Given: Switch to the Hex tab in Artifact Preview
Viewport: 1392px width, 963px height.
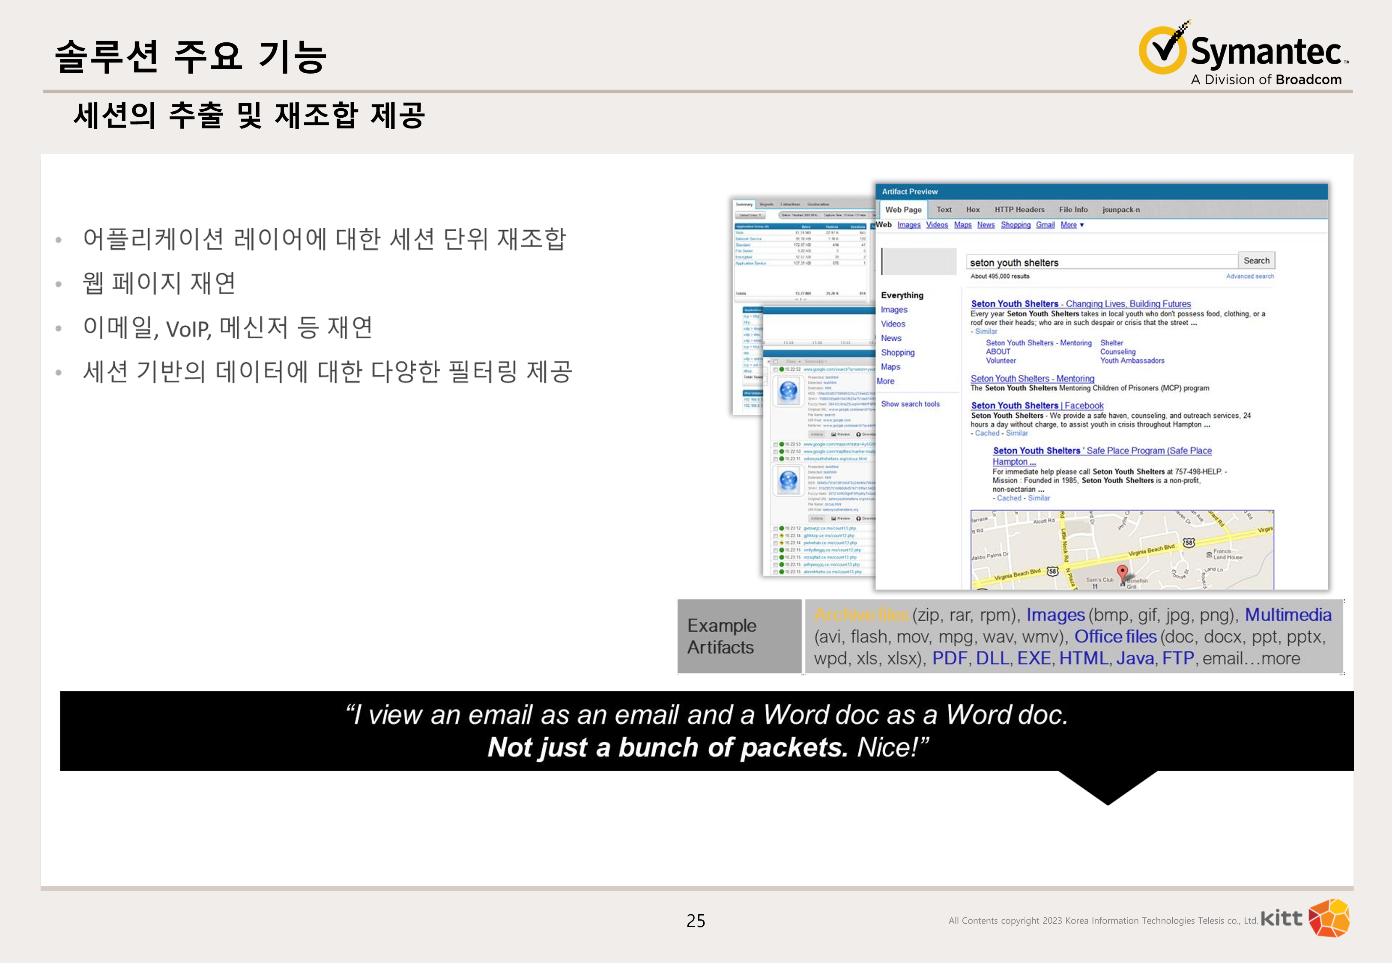Looking at the screenshot, I should pos(974,210).
